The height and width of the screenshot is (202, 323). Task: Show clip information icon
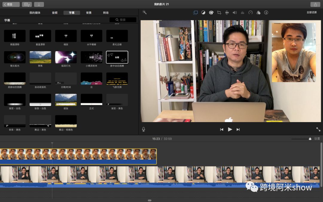coord(266,13)
